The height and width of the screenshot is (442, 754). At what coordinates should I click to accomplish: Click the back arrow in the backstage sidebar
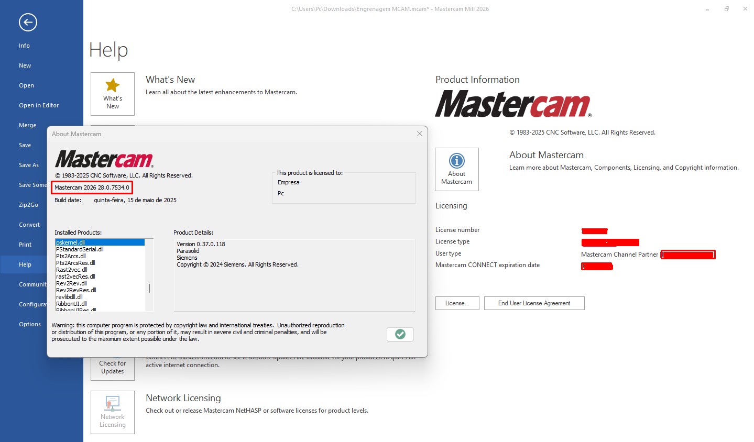(28, 22)
